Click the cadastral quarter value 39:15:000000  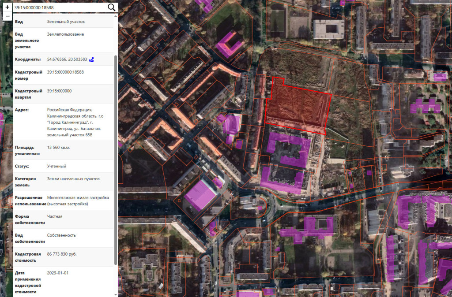(59, 91)
